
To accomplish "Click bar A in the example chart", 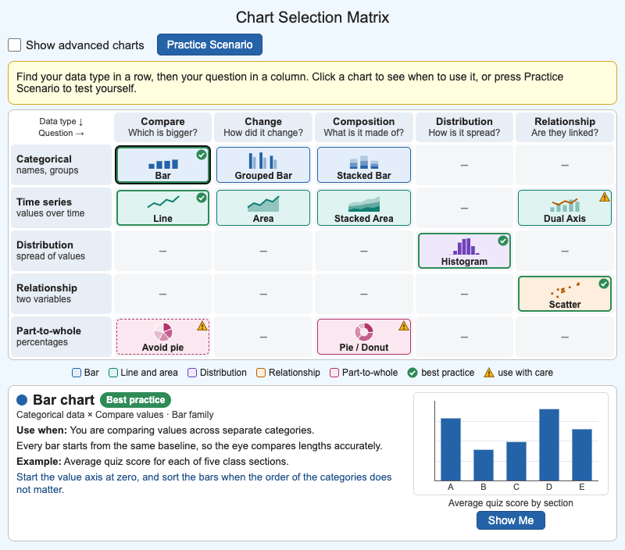I will [451, 449].
